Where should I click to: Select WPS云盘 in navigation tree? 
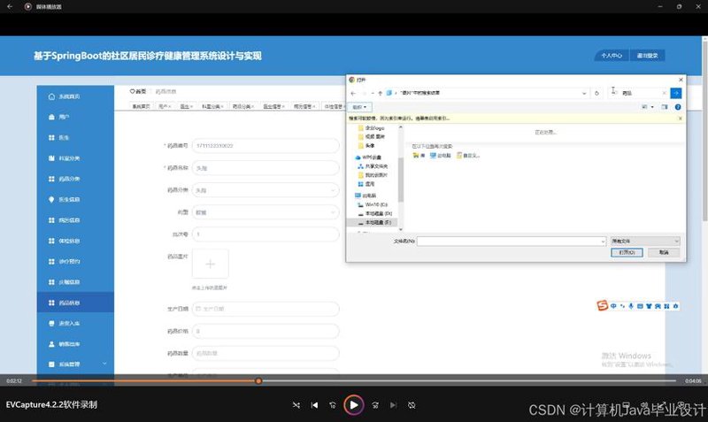coord(368,157)
